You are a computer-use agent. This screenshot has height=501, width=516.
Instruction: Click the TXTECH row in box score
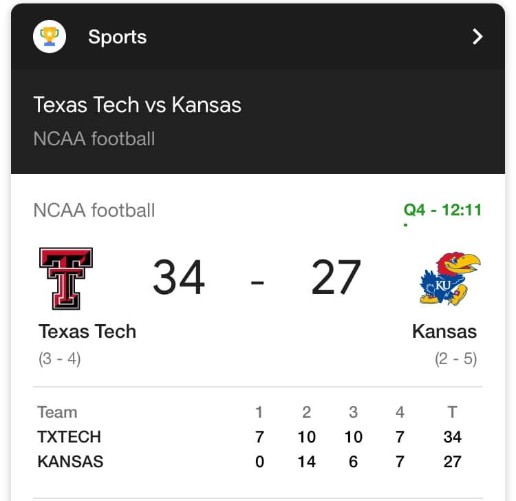(250, 437)
